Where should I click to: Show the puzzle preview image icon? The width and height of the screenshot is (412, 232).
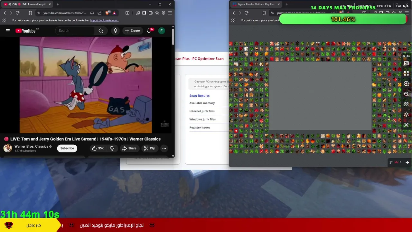click(406, 63)
